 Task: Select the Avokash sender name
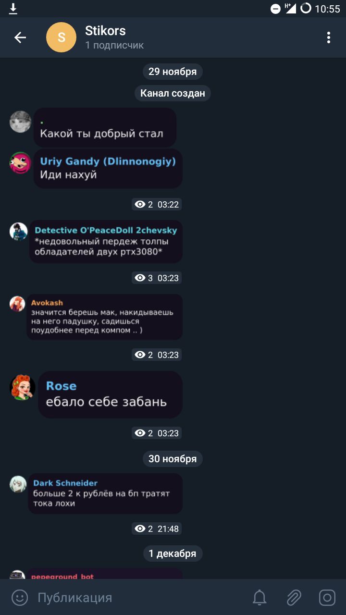[x=47, y=303]
